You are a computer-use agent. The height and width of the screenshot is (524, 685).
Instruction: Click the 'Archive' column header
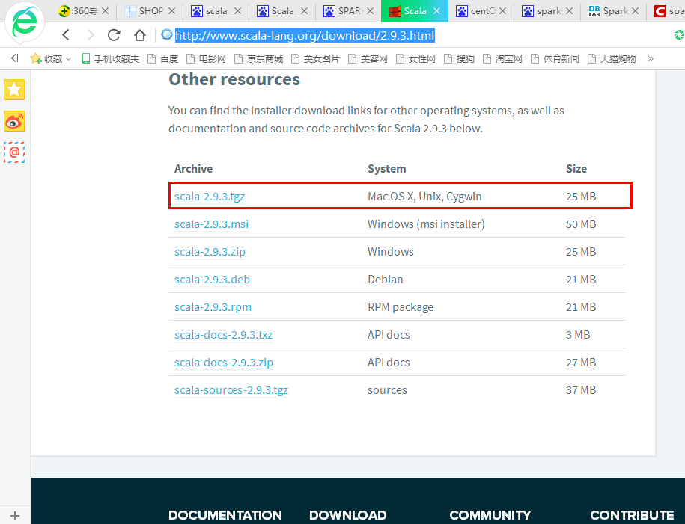point(193,169)
